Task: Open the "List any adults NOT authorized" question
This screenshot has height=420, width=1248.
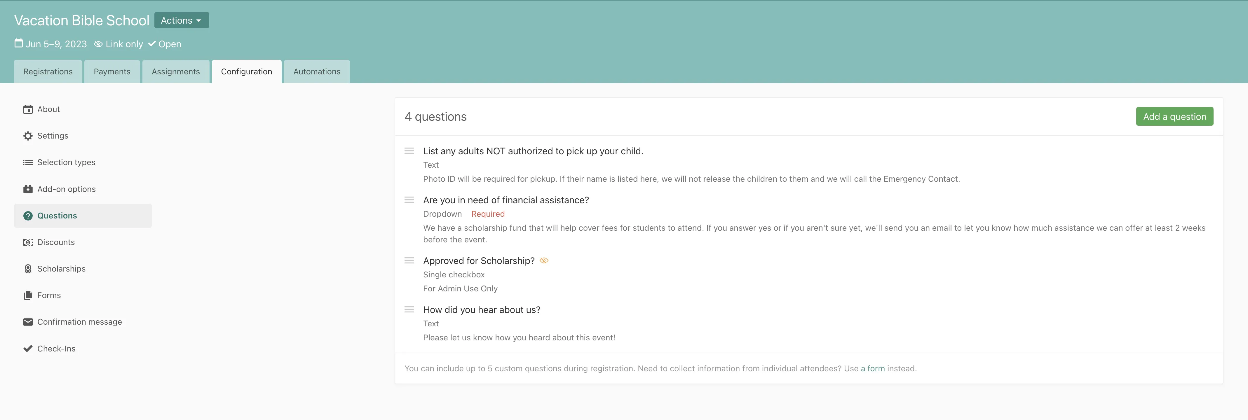Action: click(x=533, y=151)
